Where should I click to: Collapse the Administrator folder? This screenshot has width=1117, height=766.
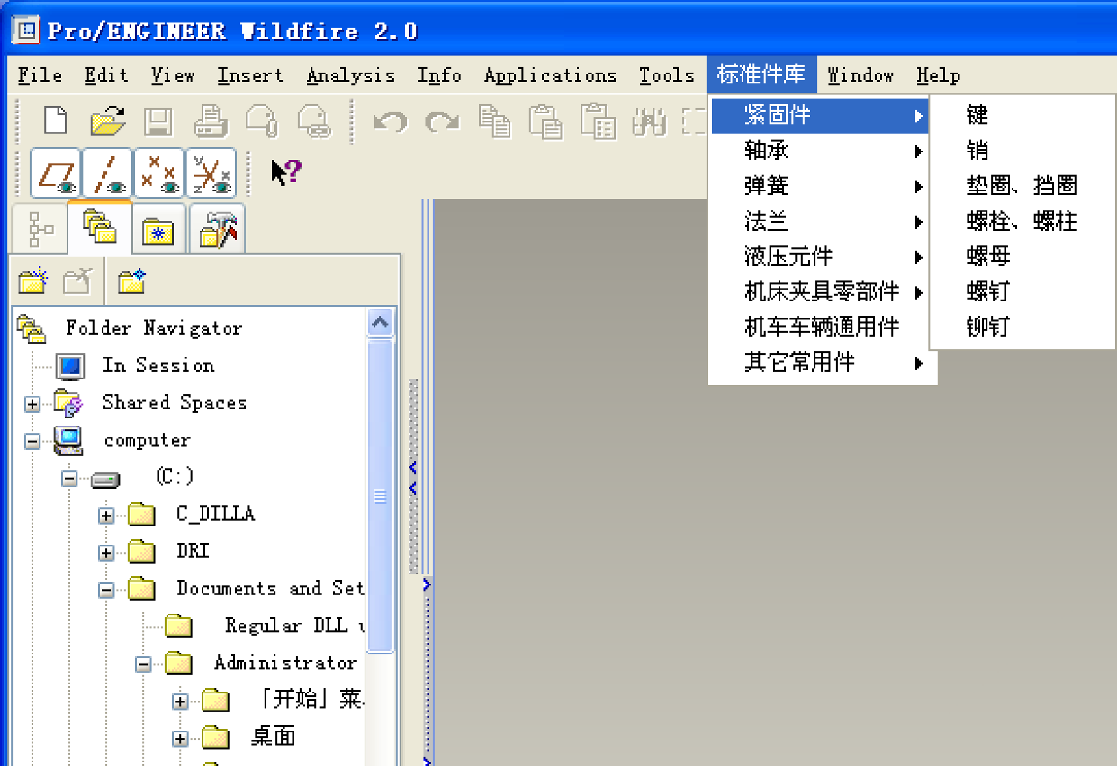pyautogui.click(x=143, y=664)
